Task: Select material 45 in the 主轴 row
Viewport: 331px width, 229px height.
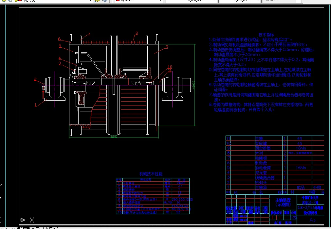Action: click(299, 139)
